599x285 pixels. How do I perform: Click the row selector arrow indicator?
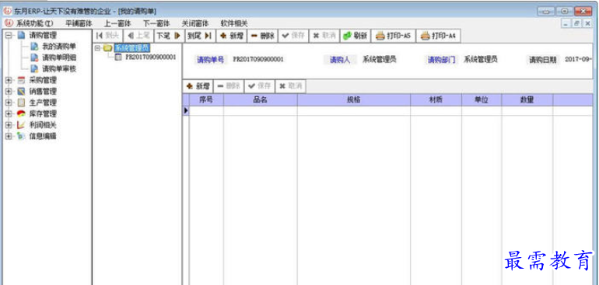coord(186,110)
